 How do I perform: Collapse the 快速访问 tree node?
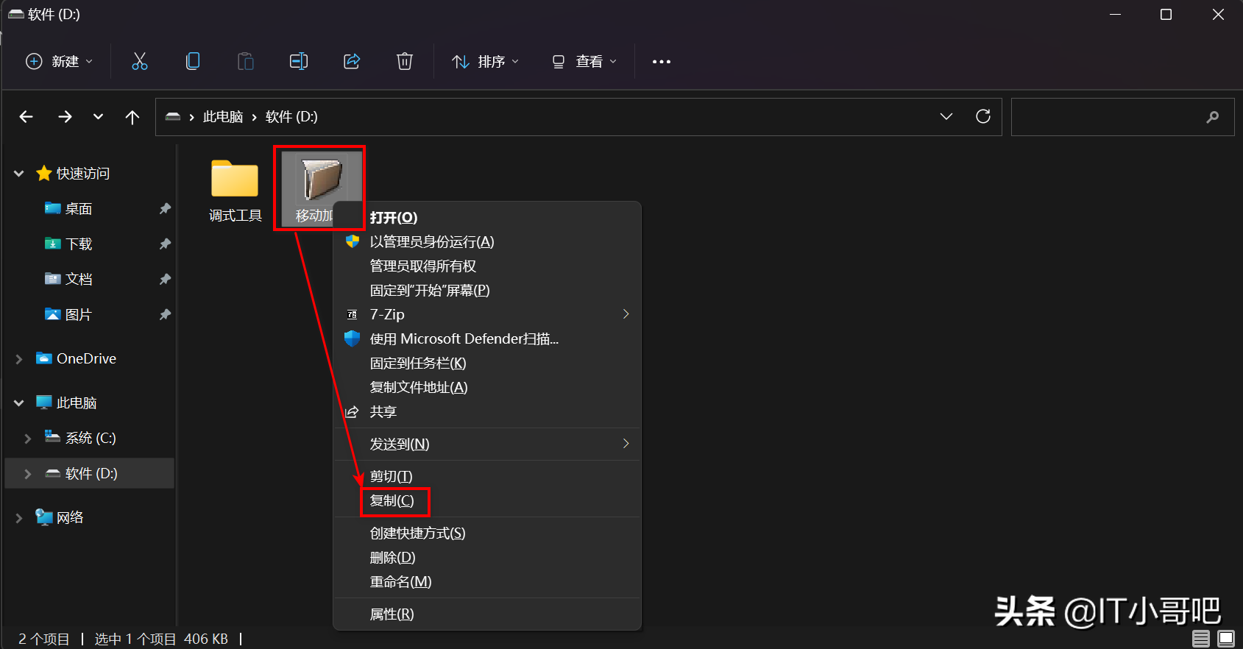[x=19, y=174]
